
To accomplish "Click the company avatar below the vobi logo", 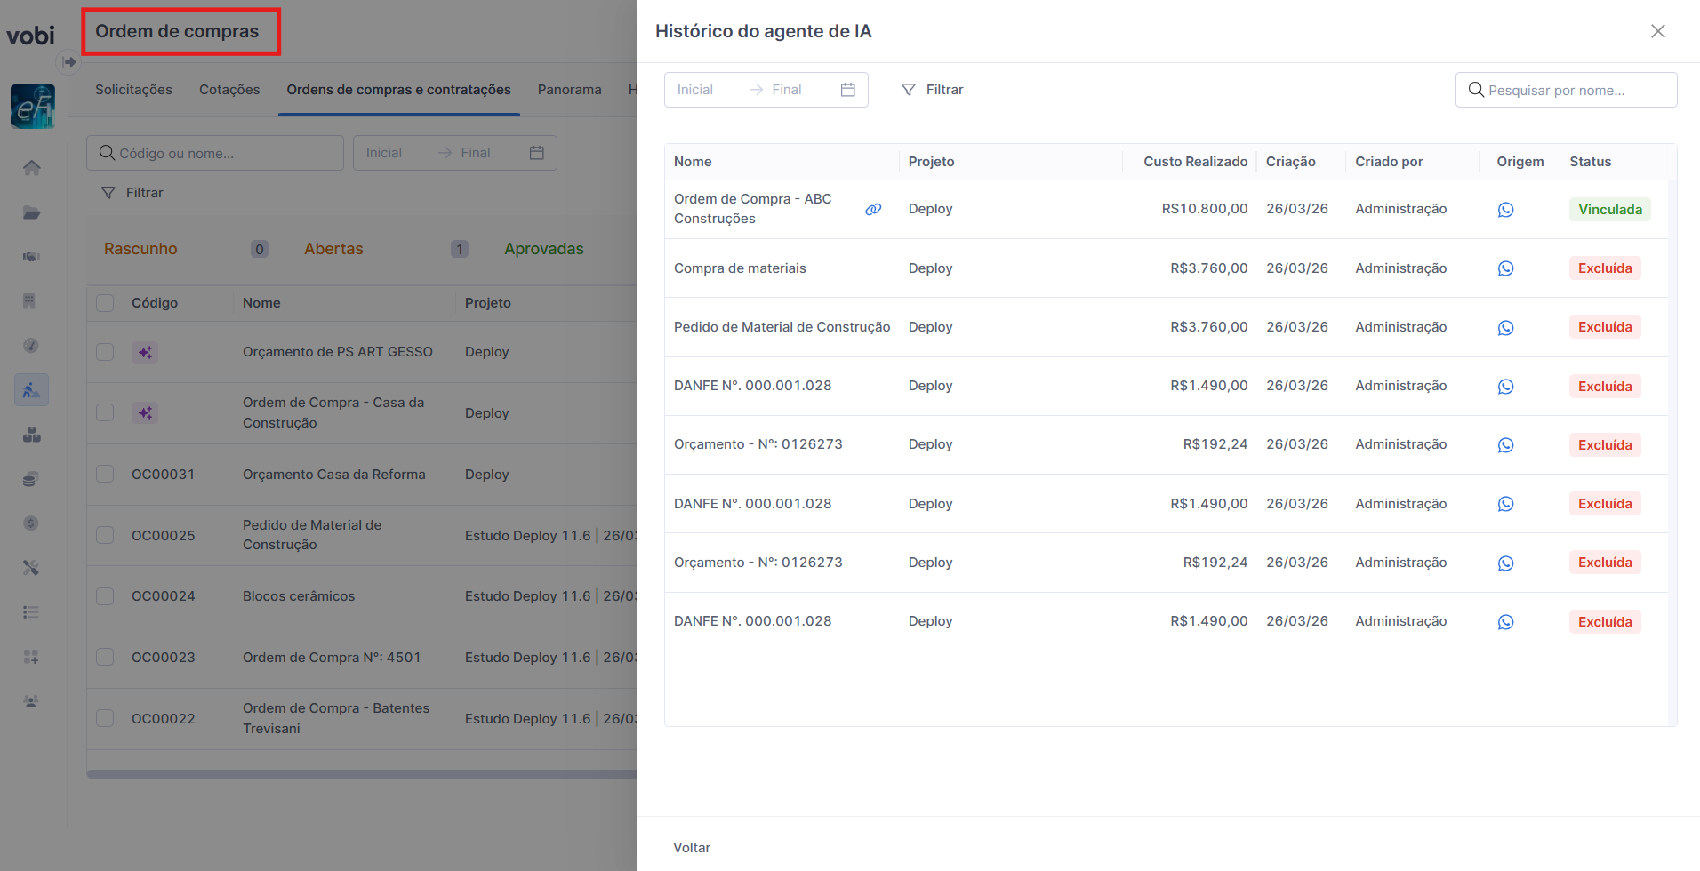I will pos(33,107).
